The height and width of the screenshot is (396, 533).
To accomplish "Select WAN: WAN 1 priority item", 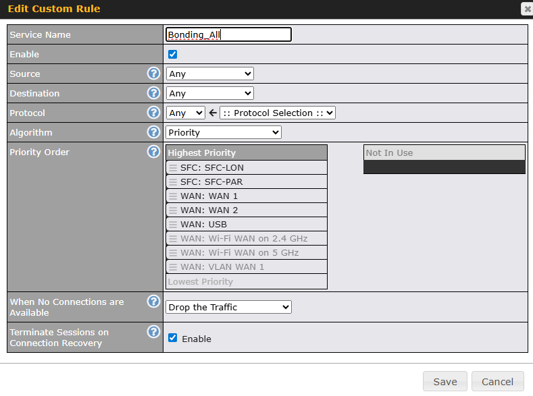I will point(209,196).
